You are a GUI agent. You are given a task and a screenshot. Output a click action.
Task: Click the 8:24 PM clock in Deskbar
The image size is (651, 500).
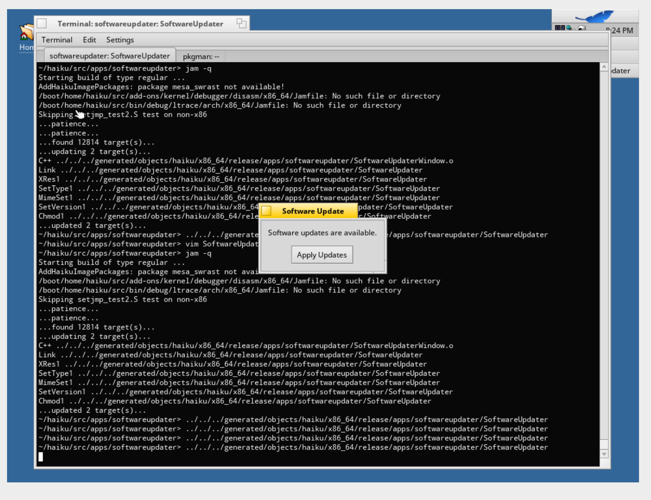pyautogui.click(x=619, y=31)
